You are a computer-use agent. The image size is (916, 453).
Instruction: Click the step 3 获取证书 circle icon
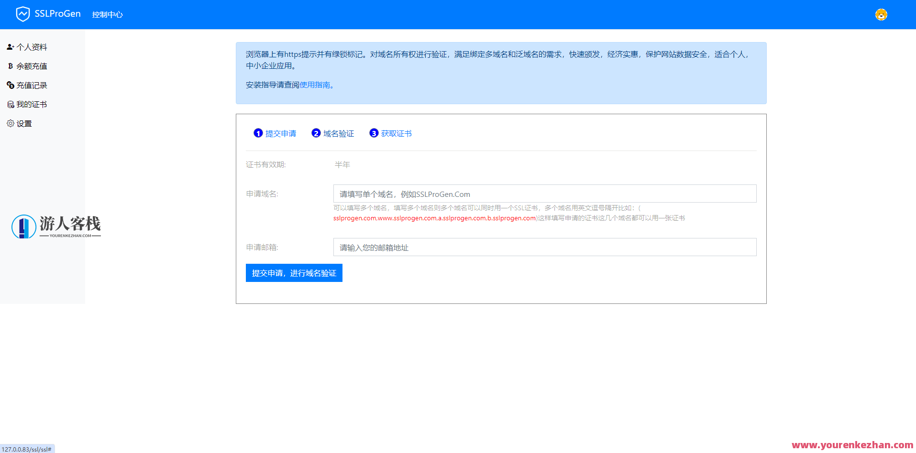pyautogui.click(x=374, y=133)
